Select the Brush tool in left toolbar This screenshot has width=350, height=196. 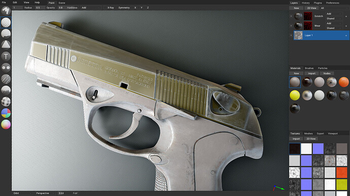tap(6, 11)
